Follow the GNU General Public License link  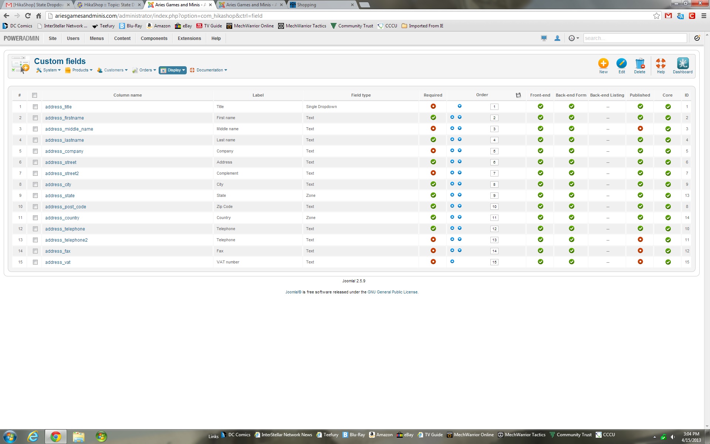pyautogui.click(x=392, y=292)
